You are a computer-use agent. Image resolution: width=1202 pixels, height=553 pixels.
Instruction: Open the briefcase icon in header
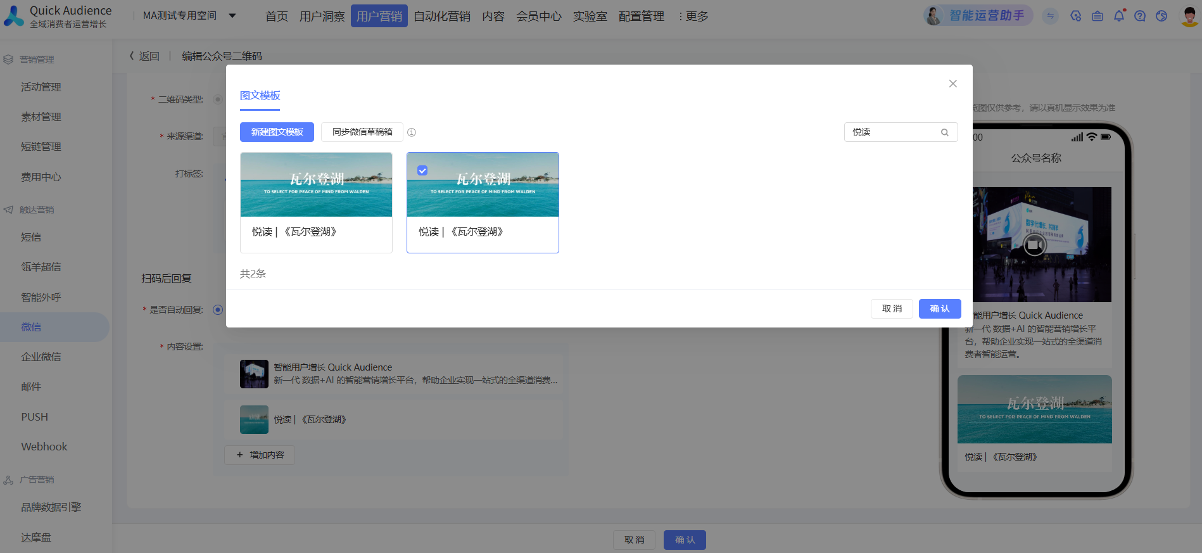click(1098, 16)
